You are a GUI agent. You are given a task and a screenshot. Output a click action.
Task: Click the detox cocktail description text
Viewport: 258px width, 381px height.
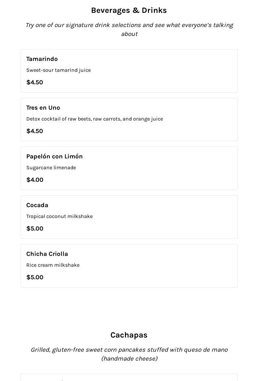click(95, 119)
